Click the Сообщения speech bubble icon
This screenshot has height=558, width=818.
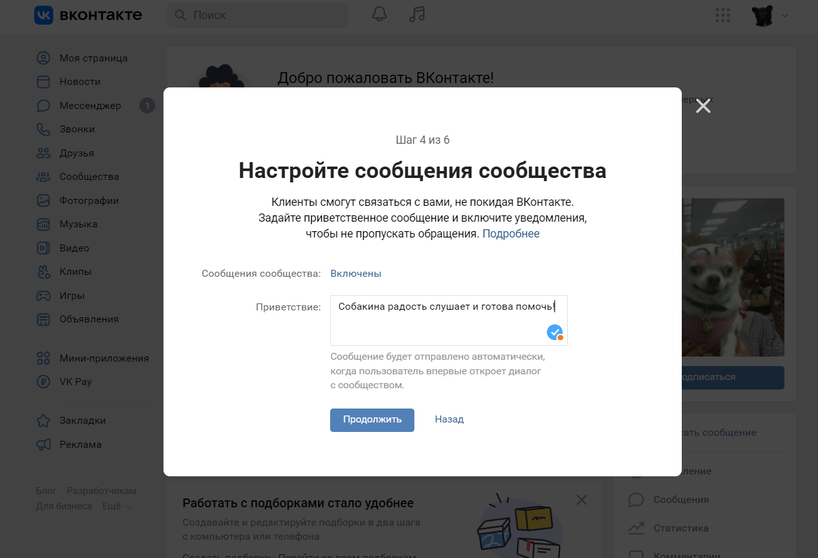click(636, 500)
